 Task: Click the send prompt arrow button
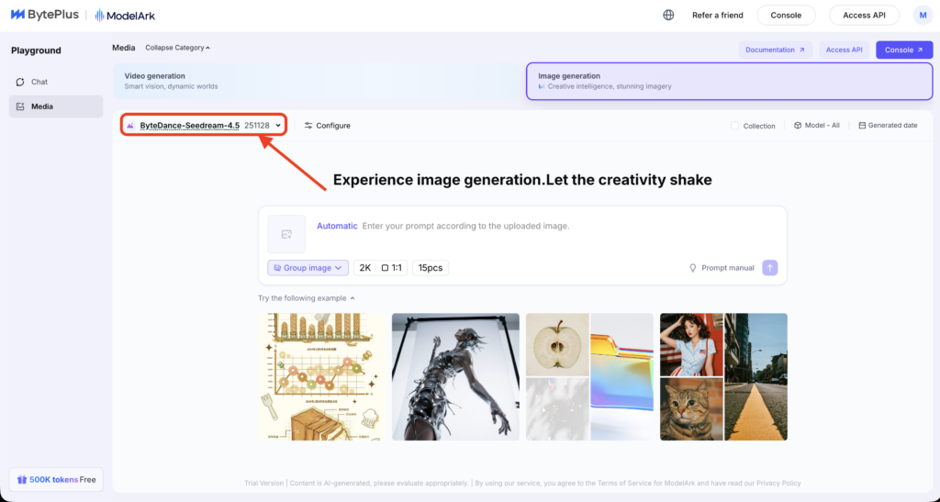770,268
